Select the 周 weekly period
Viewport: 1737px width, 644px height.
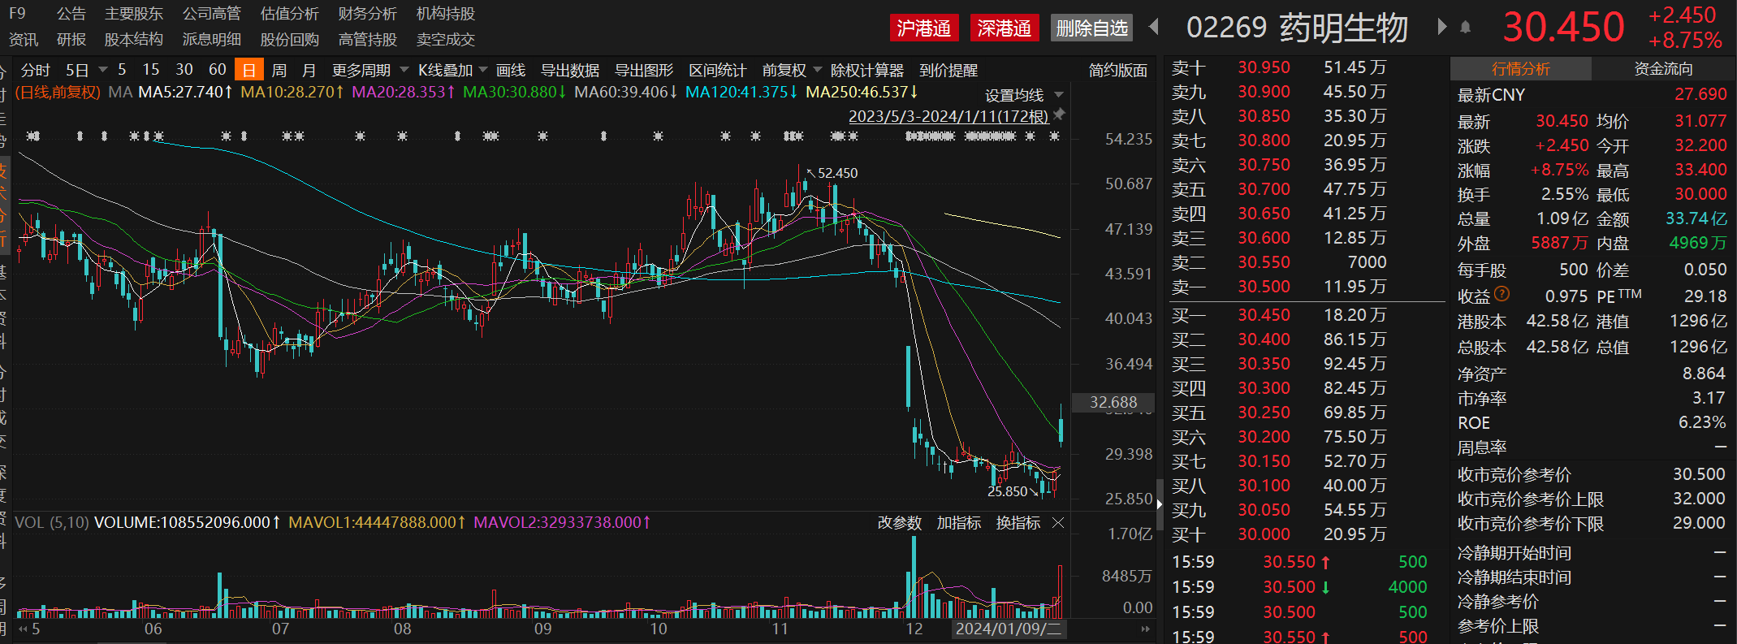279,71
